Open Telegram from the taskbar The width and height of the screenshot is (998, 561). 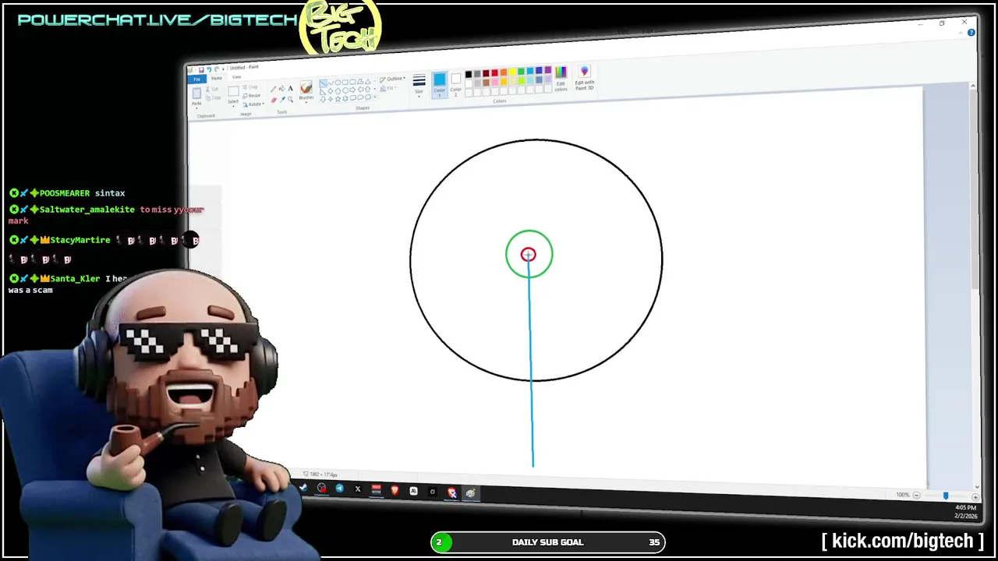[x=339, y=489]
